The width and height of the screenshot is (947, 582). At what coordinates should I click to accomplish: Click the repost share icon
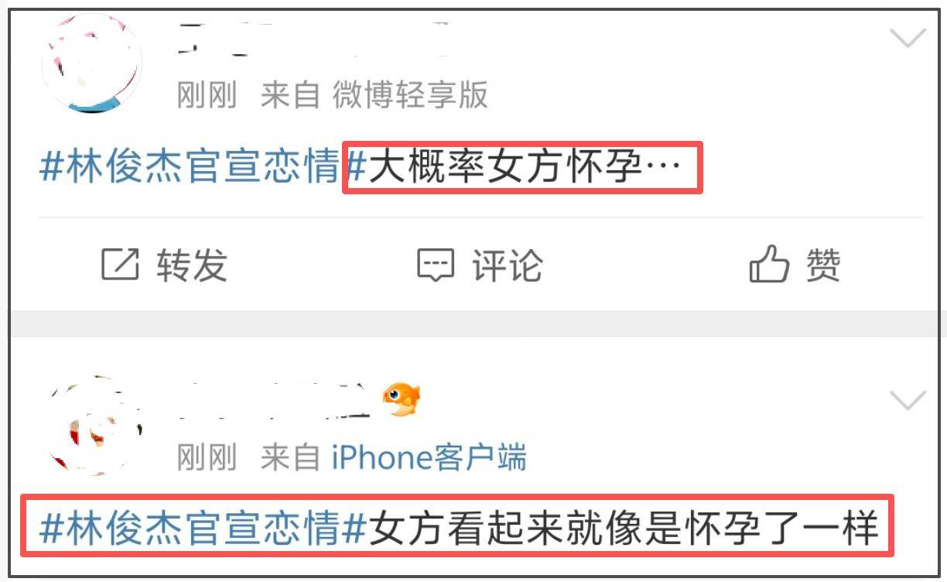121,265
